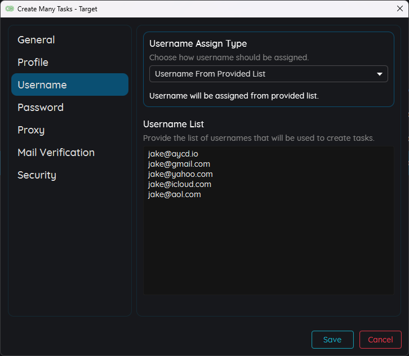Click the jake@yahoo.com entry

click(180, 174)
